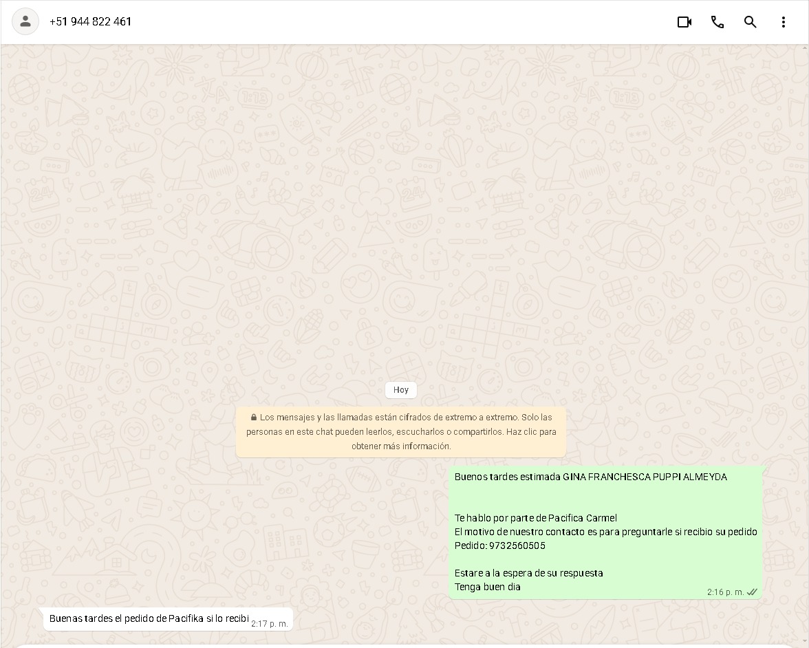Click the empty header area beside the phone number
809x648 pixels.
(x=399, y=22)
